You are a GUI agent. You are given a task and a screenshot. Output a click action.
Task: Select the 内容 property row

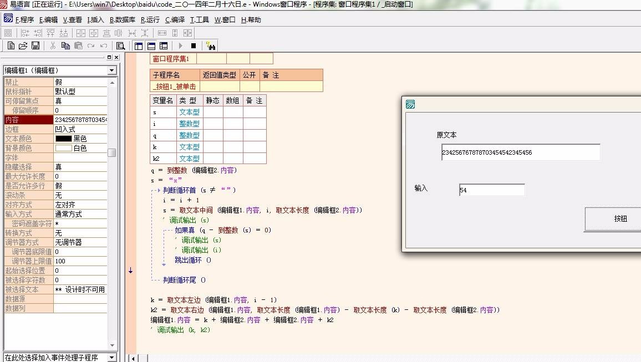coord(28,120)
